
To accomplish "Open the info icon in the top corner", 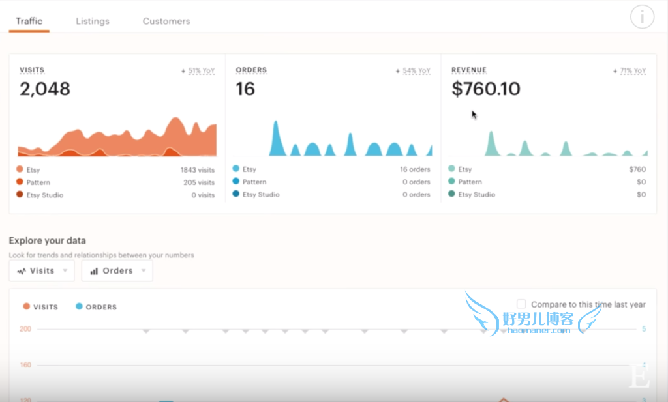I will 642,17.
